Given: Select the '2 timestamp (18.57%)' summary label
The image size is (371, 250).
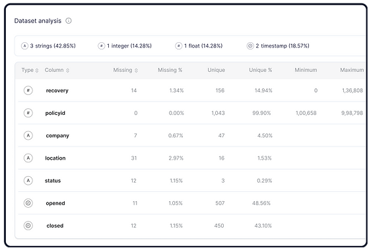Looking at the screenshot, I should coord(283,46).
